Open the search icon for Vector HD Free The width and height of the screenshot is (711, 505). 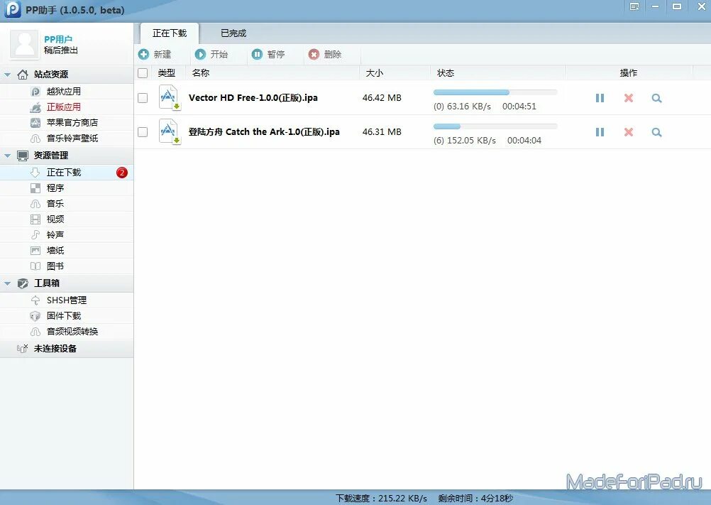656,97
